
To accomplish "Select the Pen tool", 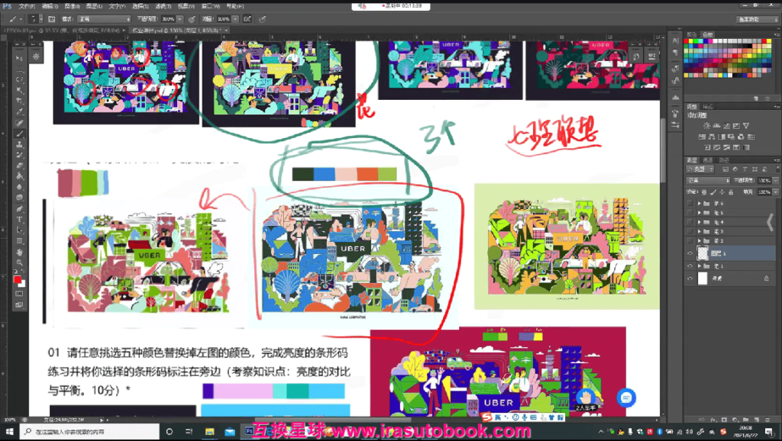I will coord(19,209).
